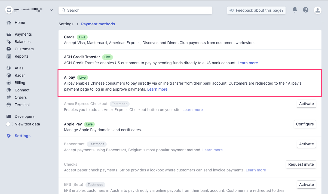The width and height of the screenshot is (328, 194).
Task: Click the Terminal icon in sidebar
Action: click(9, 105)
